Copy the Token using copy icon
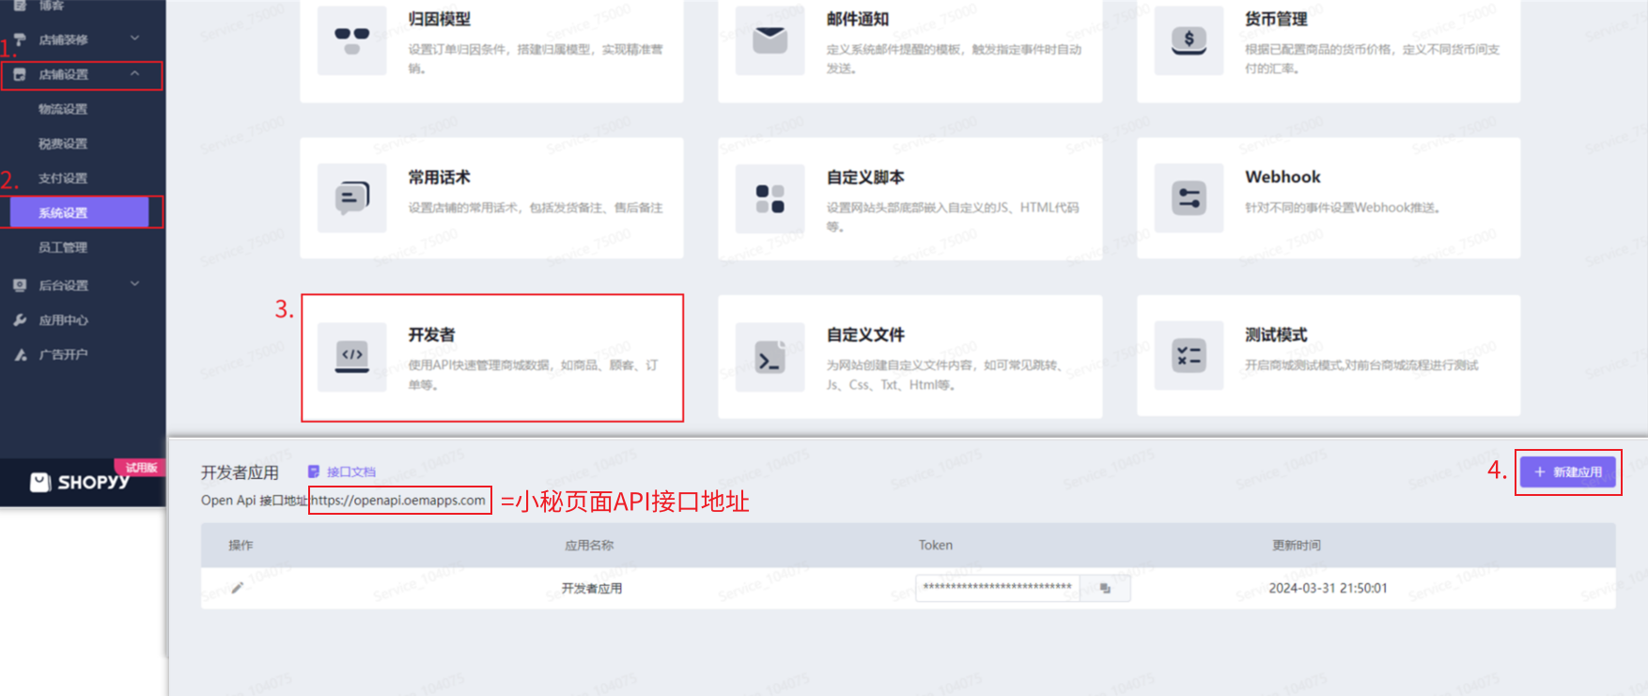1648x696 pixels. tap(1105, 588)
